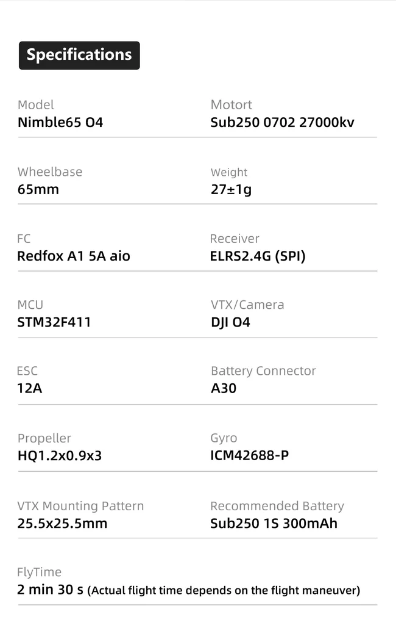Image resolution: width=396 pixels, height=625 pixels.
Task: Click the Recommended Battery label
Action: pos(277,506)
